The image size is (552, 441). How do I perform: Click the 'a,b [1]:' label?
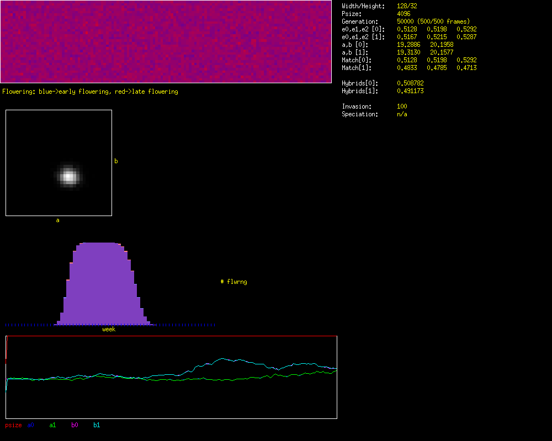click(x=355, y=53)
